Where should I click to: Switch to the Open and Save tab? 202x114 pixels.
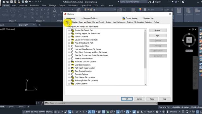[x=85, y=22]
